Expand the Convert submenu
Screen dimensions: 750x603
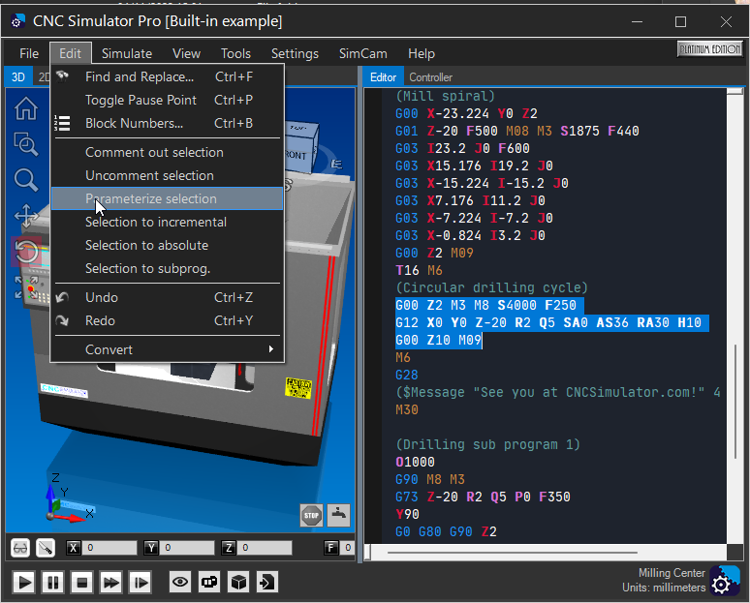(167, 349)
